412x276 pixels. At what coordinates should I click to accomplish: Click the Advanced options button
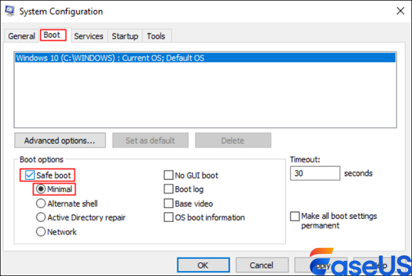tap(60, 141)
